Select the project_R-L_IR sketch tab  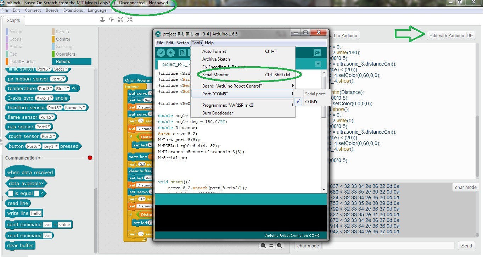pyautogui.click(x=174, y=65)
